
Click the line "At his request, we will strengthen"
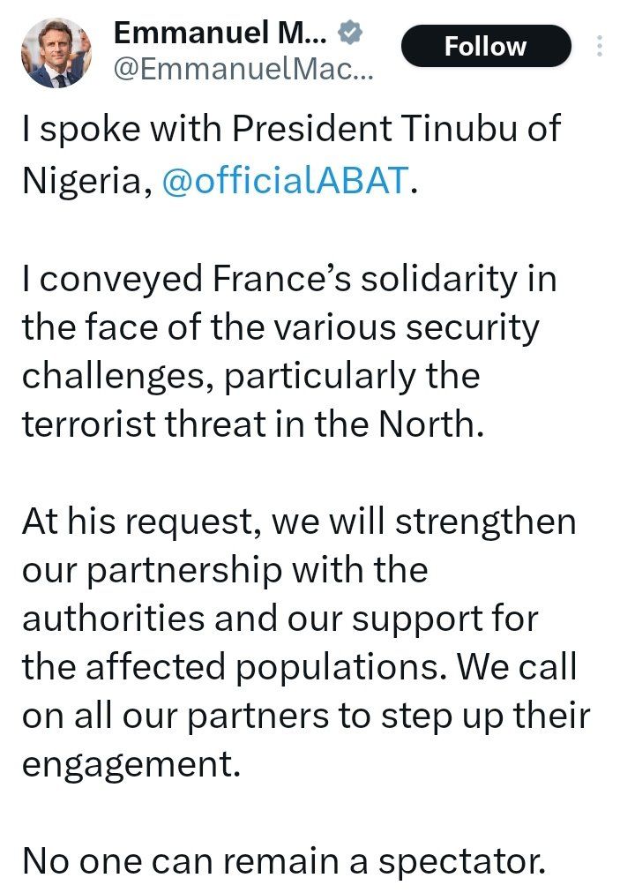[x=299, y=522]
